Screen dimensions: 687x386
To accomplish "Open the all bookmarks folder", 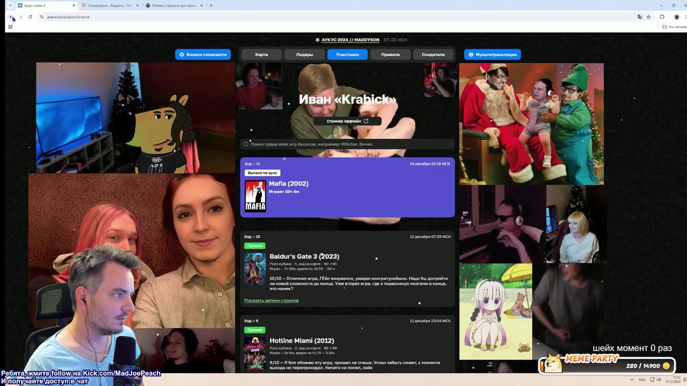I will [x=674, y=26].
